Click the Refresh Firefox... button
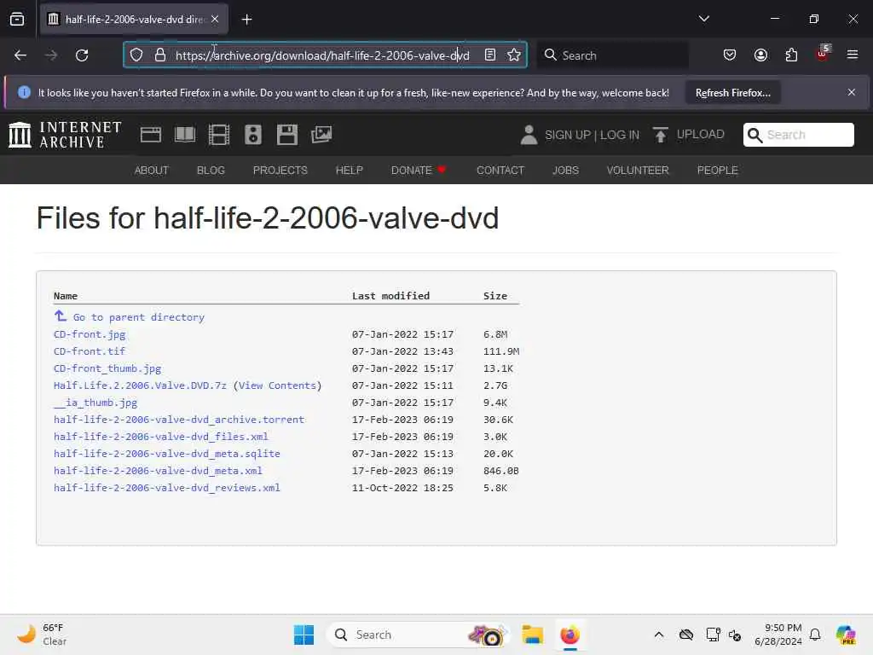 tap(732, 93)
